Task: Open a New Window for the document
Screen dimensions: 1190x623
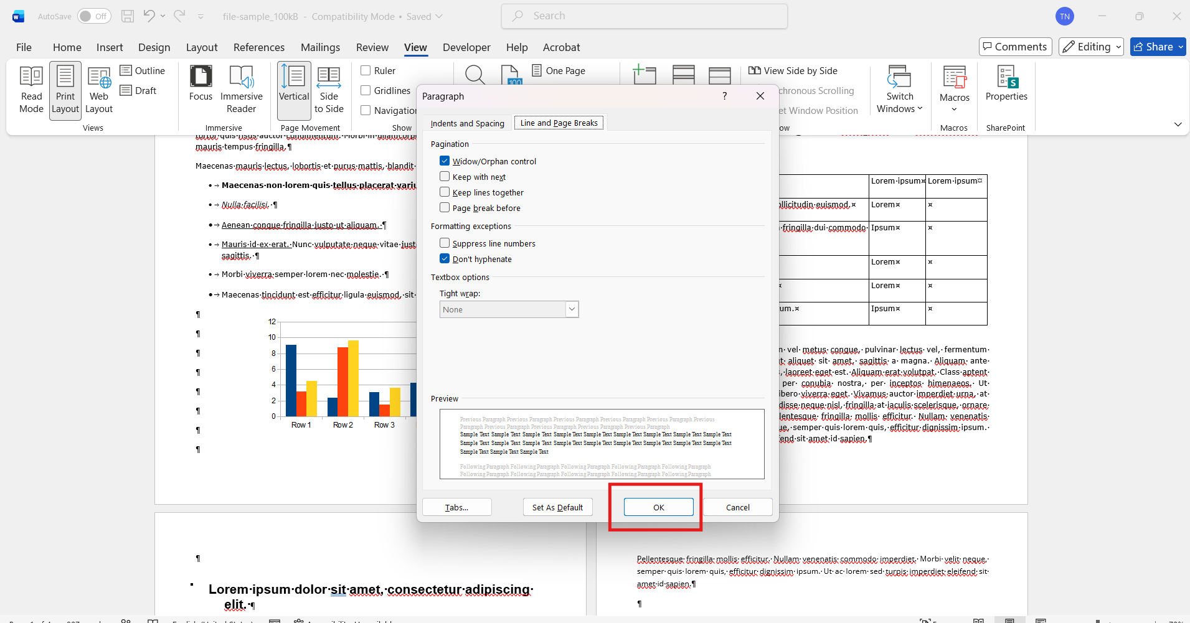Action: [645, 75]
